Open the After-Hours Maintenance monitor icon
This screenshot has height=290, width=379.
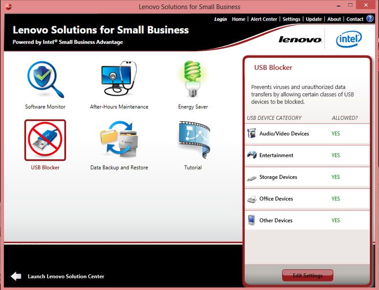pos(119,79)
